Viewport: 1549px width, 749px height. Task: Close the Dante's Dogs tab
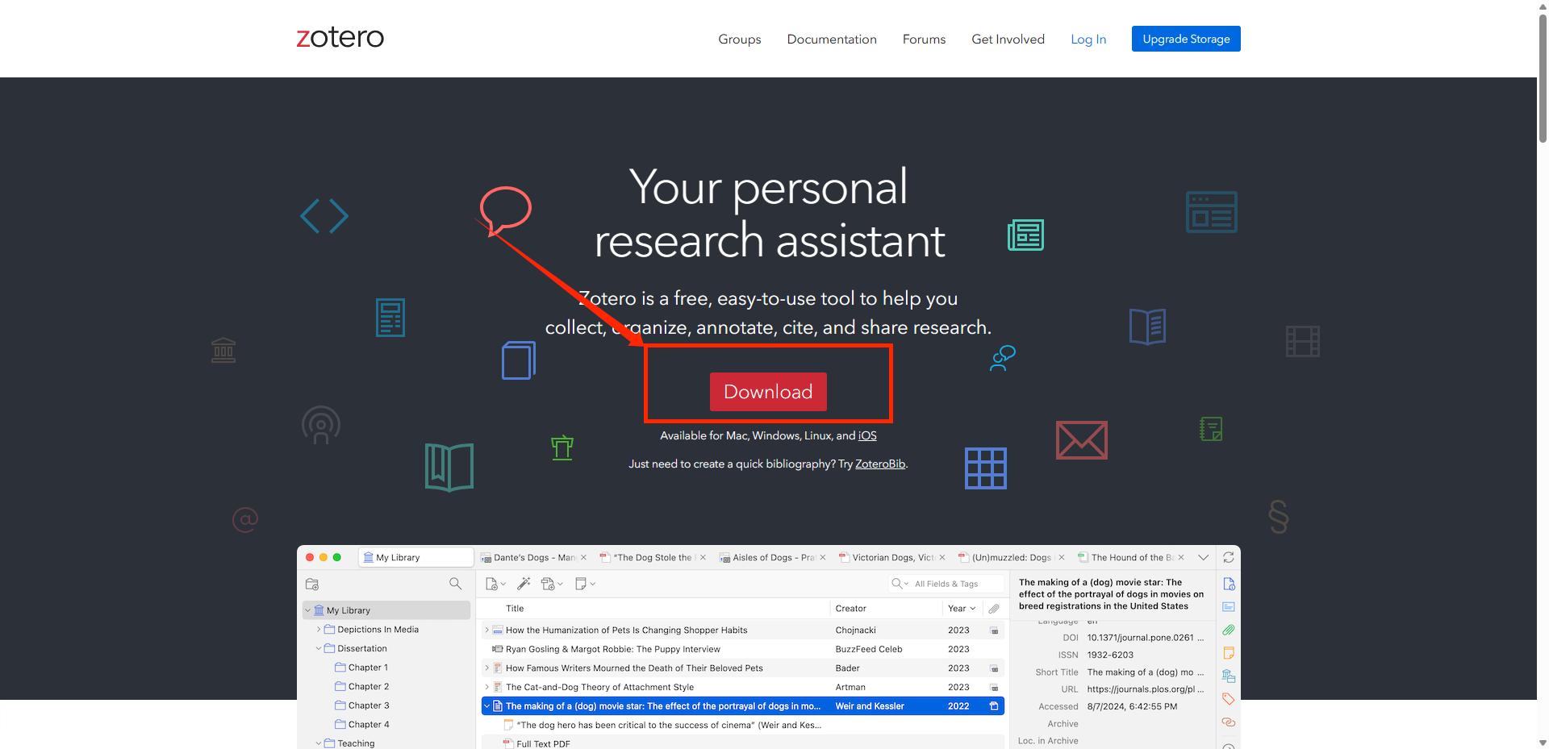[584, 557]
